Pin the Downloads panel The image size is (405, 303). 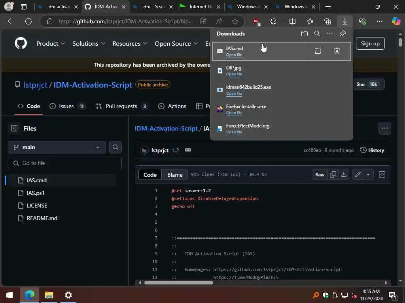click(x=343, y=33)
